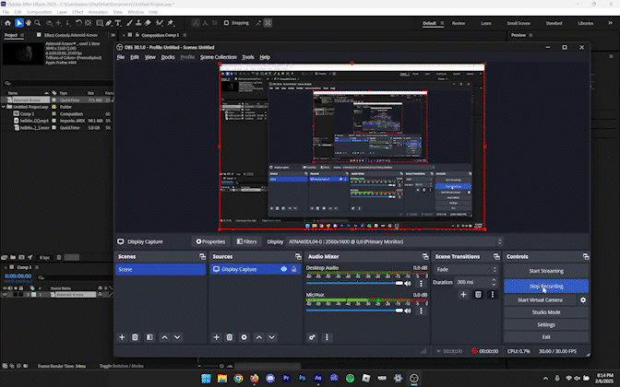This screenshot has width=620, height=387.
Task: Enter Studio Mode in OBS Controls
Action: (x=546, y=312)
